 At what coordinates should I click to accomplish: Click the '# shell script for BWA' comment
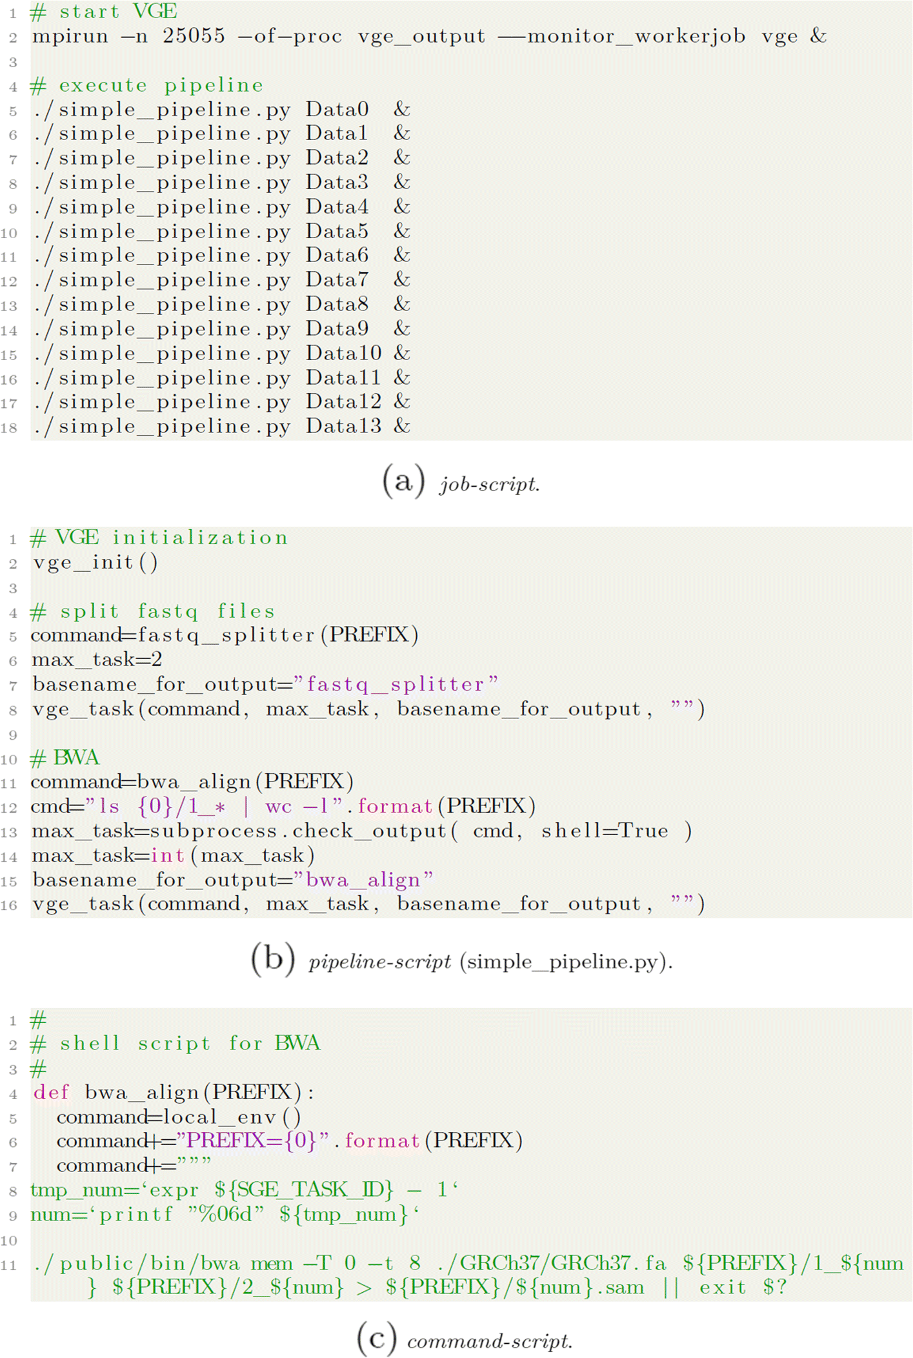[x=176, y=1044]
